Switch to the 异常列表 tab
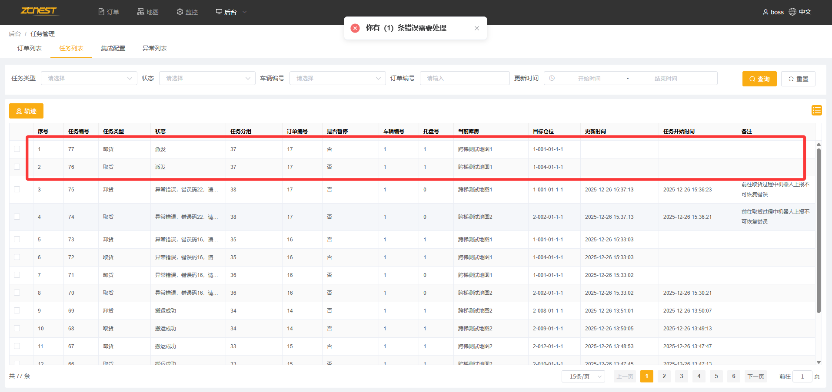Screen dimensions: 832x392 tap(155, 48)
